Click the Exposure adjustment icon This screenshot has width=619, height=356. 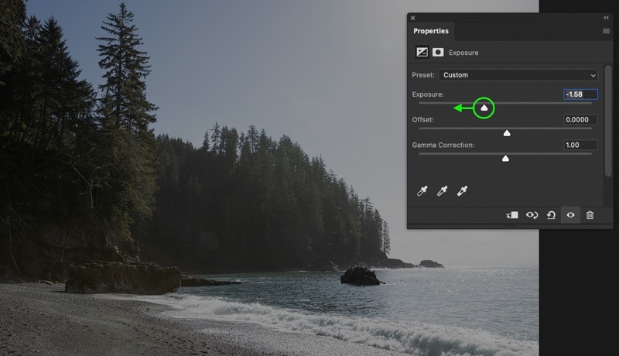pyautogui.click(x=422, y=52)
